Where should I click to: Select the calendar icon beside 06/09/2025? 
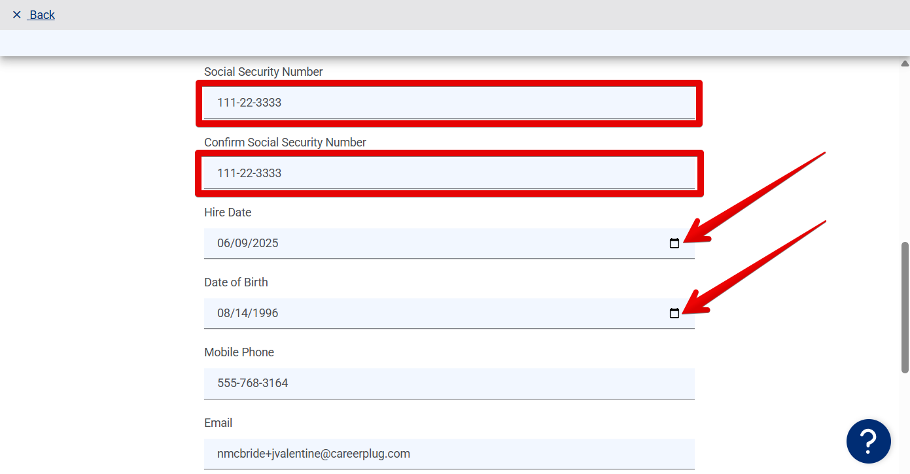(x=674, y=243)
